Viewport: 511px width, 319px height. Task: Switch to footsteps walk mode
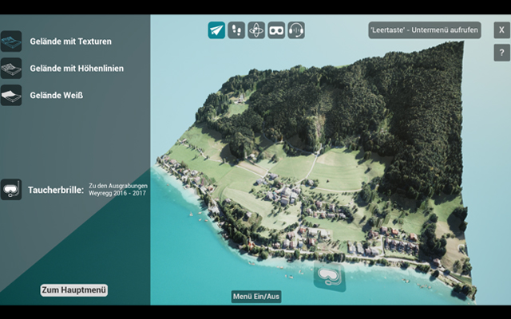pos(236,30)
